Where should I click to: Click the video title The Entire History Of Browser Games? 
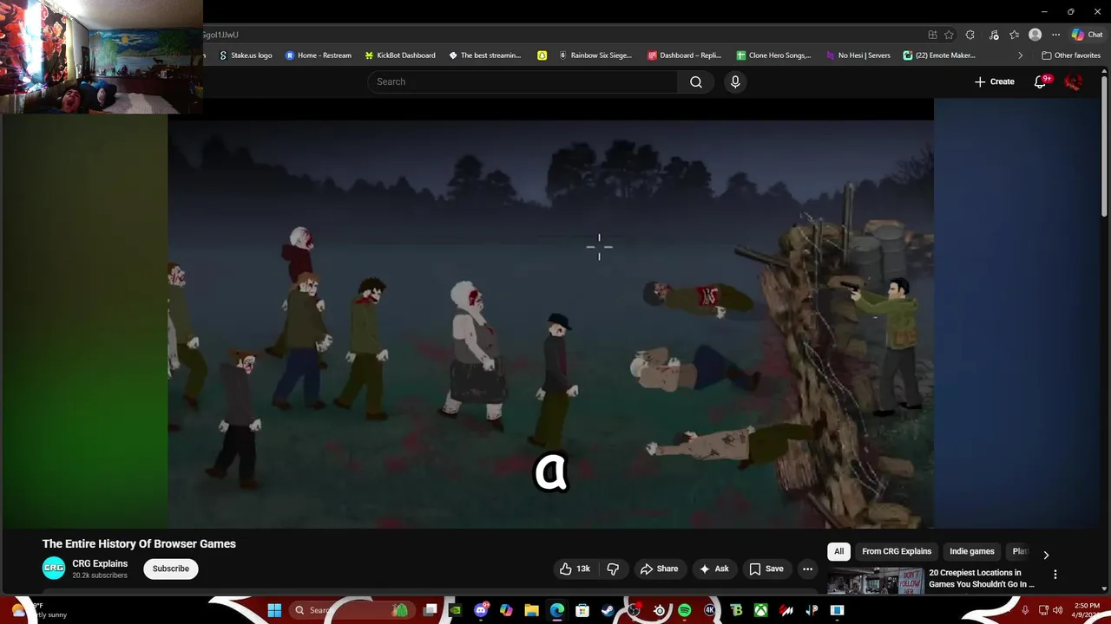click(139, 543)
